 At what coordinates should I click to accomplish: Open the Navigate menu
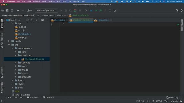pyautogui.click(x=37, y=1)
